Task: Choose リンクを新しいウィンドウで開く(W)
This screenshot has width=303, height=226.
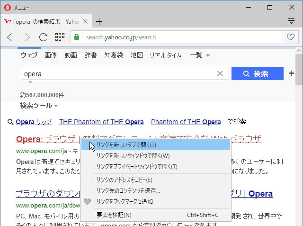Action: point(156,155)
